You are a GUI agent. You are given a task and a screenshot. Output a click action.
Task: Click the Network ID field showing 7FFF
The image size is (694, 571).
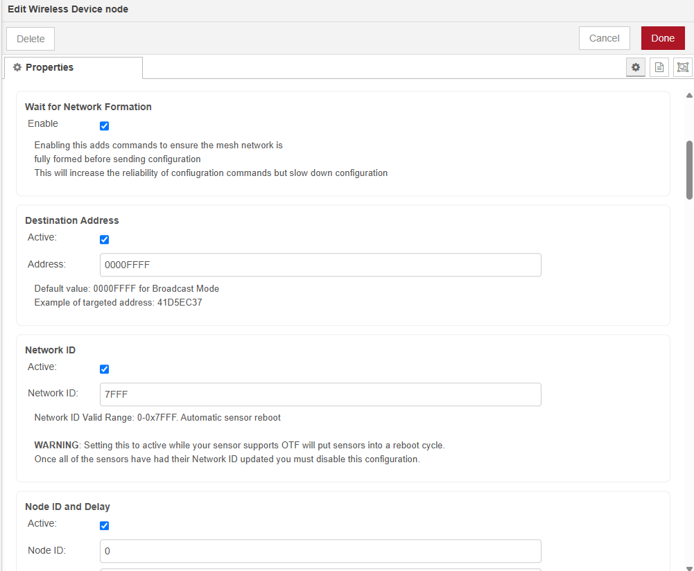point(320,394)
